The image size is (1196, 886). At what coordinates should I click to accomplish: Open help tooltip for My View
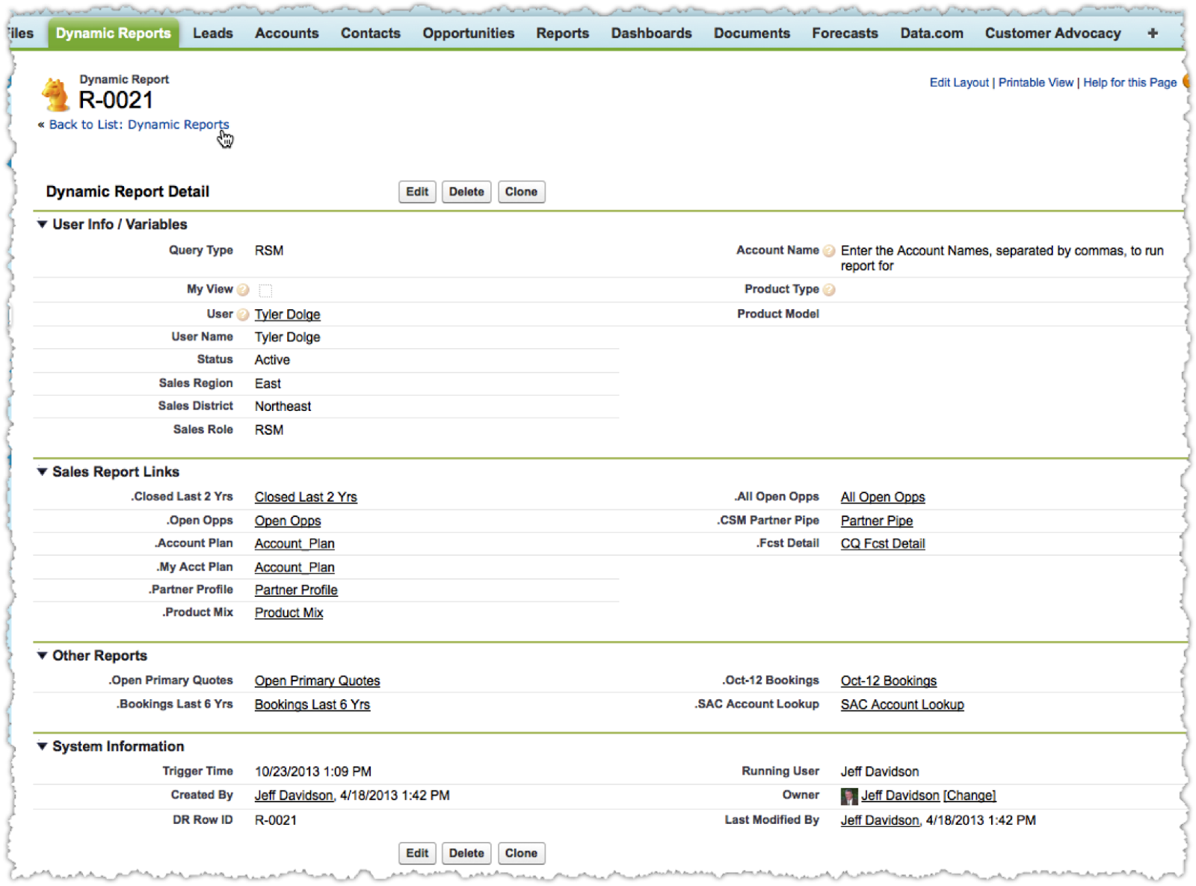(242, 289)
